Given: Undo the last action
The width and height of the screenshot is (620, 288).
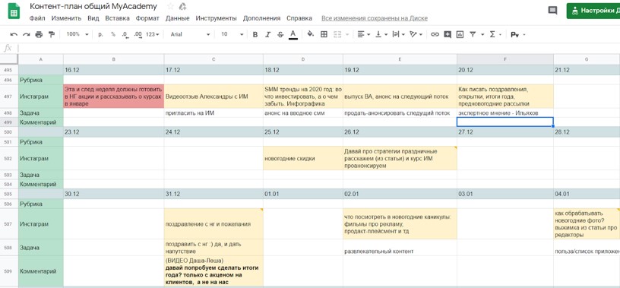Looking at the screenshot, I should click(x=14, y=34).
